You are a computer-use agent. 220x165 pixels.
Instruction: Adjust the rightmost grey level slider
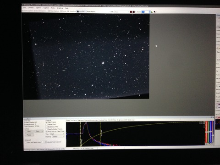tap(213, 135)
